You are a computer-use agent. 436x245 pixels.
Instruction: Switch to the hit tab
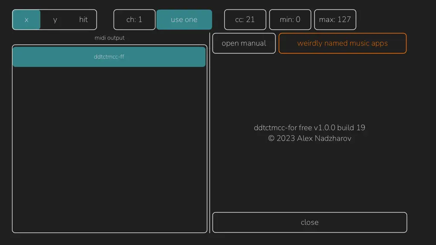click(83, 20)
